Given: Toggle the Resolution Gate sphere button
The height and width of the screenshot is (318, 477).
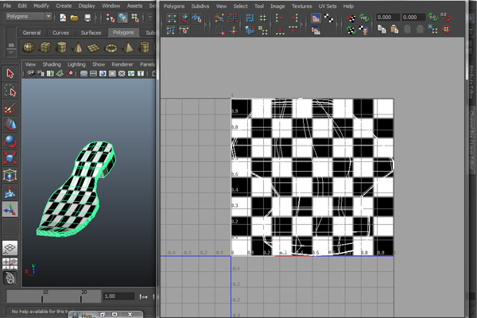Looking at the screenshot, I should click(x=103, y=73).
